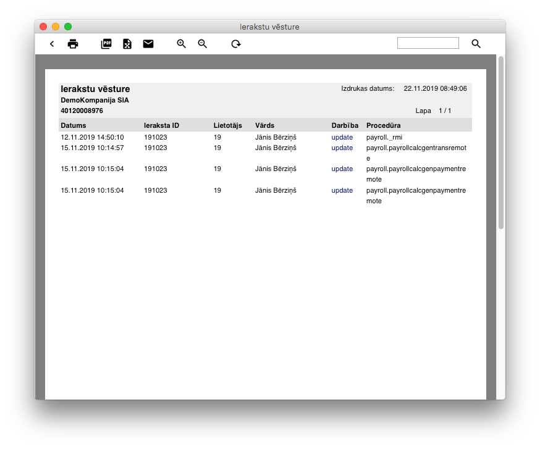Refresh the report with the reload icon

pyautogui.click(x=236, y=44)
